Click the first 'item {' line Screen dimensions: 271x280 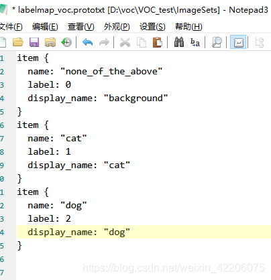pos(33,58)
